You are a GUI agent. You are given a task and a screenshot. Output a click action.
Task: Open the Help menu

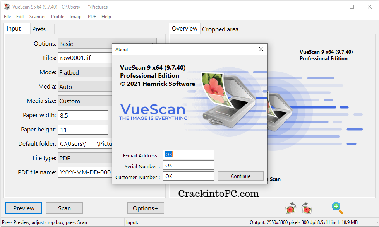[106, 16]
